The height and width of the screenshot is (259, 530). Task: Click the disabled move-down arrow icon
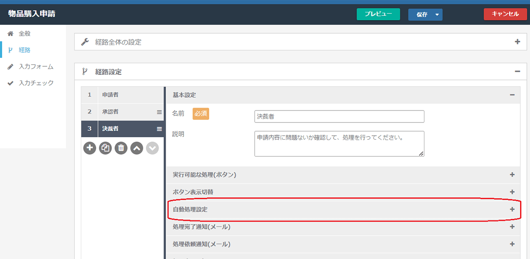152,148
